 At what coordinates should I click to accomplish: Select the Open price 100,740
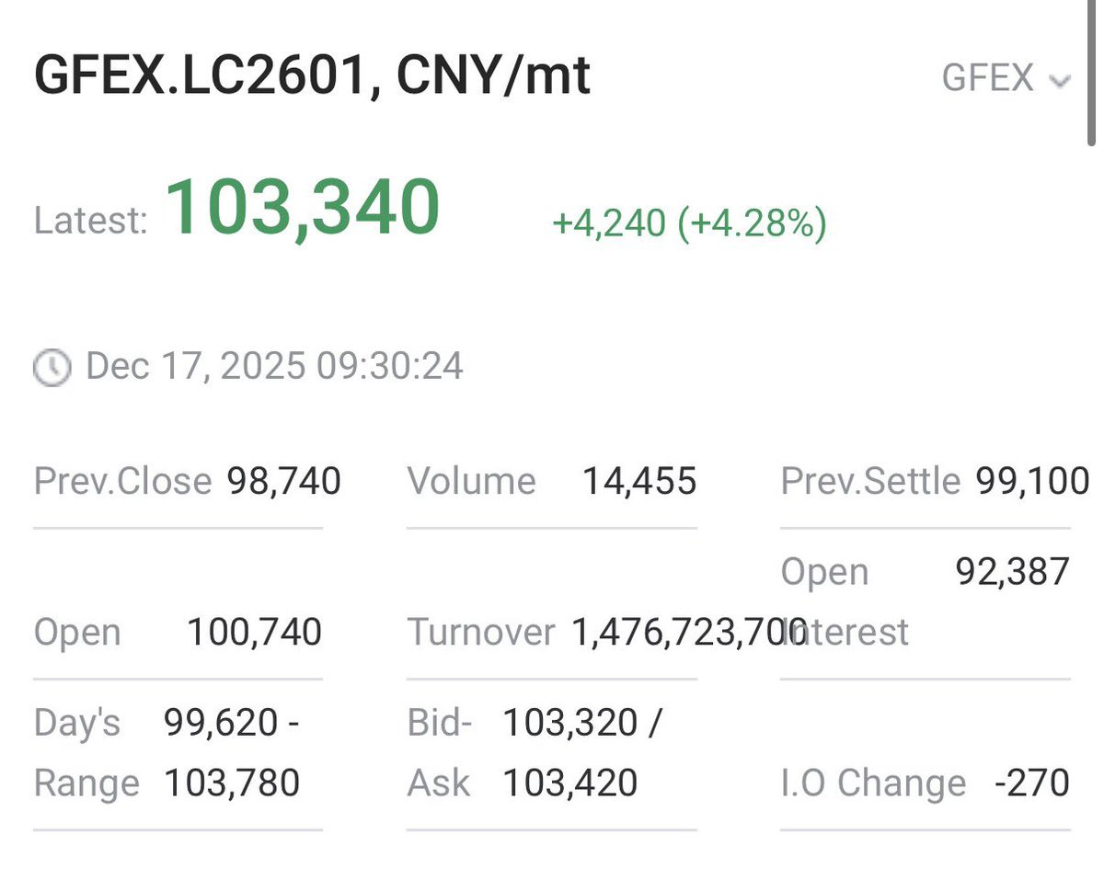[255, 633]
